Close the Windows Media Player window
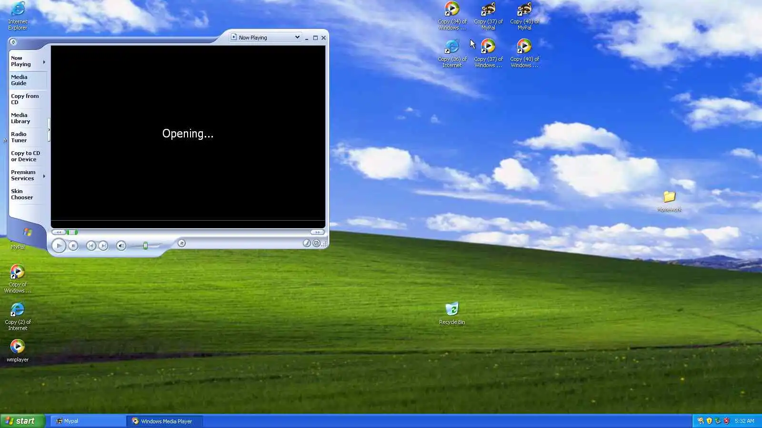 coord(324,38)
